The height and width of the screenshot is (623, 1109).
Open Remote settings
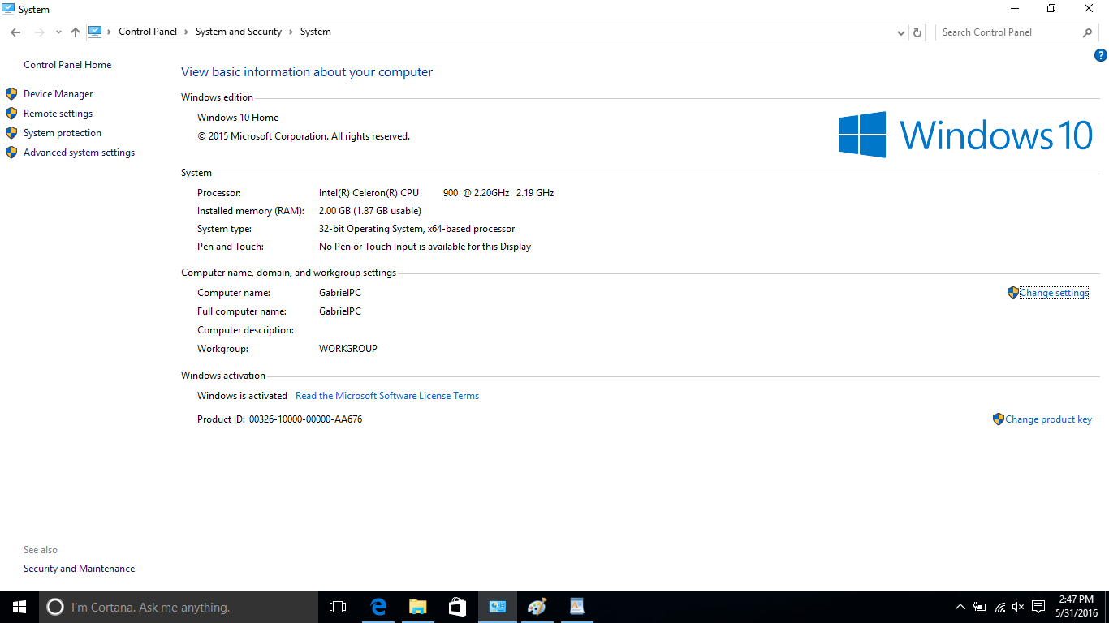tap(58, 114)
